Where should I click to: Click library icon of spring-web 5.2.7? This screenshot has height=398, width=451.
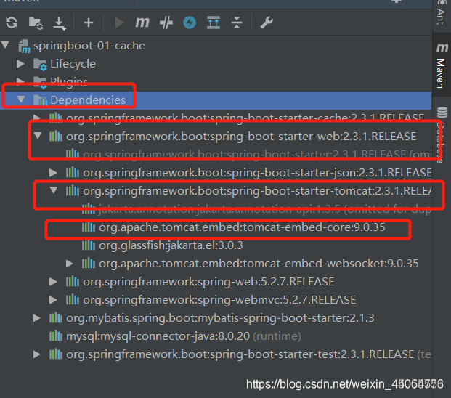(72, 282)
